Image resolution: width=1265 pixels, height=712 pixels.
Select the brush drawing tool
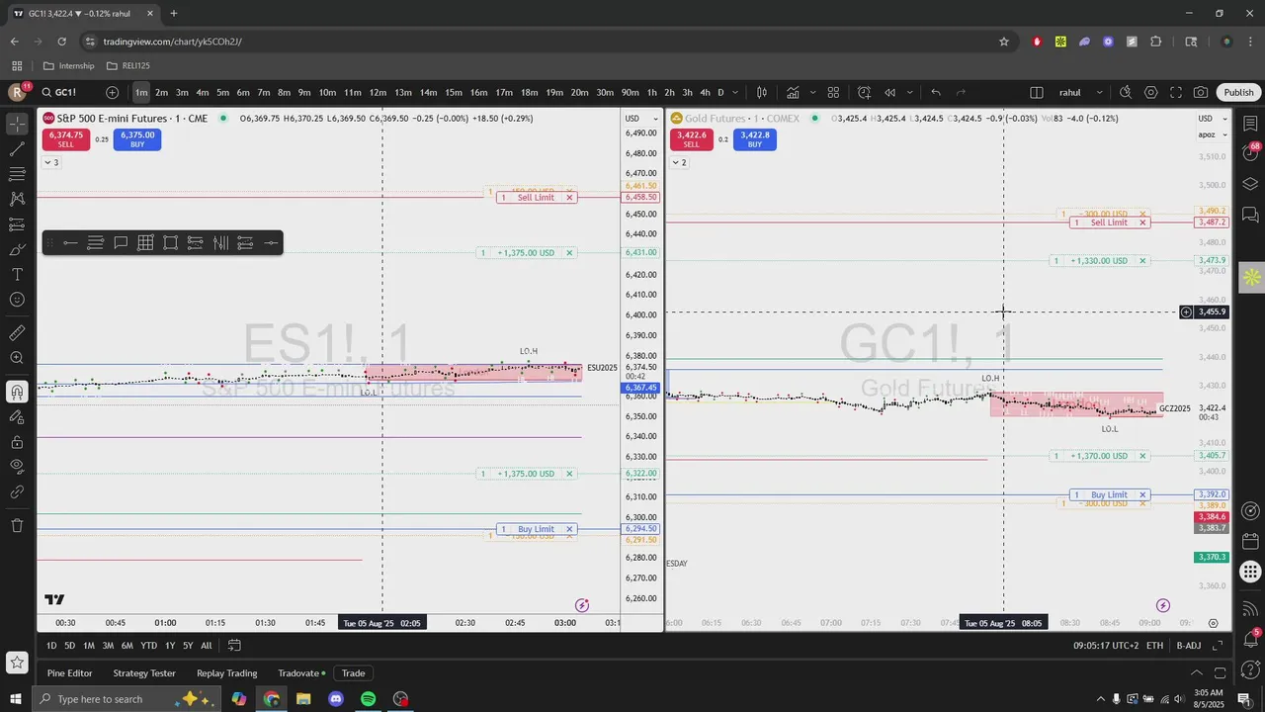(x=17, y=249)
